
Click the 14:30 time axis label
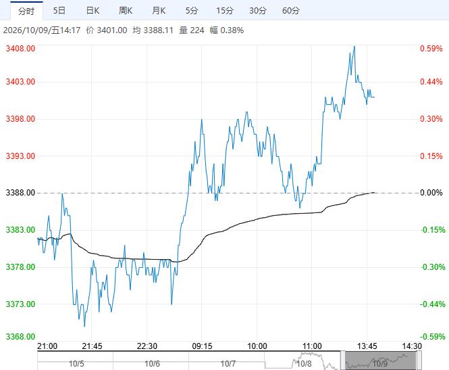click(x=412, y=346)
